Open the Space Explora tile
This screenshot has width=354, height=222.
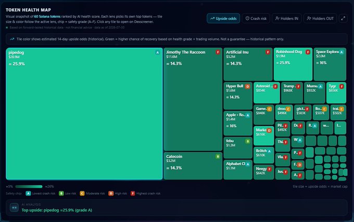pyautogui.click(x=330, y=64)
